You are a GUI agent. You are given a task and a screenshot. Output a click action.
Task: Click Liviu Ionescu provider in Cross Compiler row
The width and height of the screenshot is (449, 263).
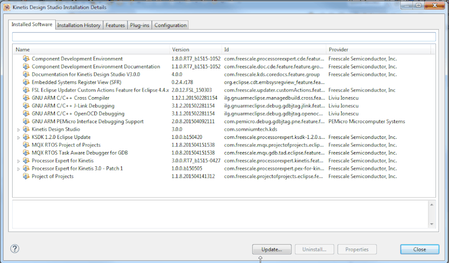[343, 98]
